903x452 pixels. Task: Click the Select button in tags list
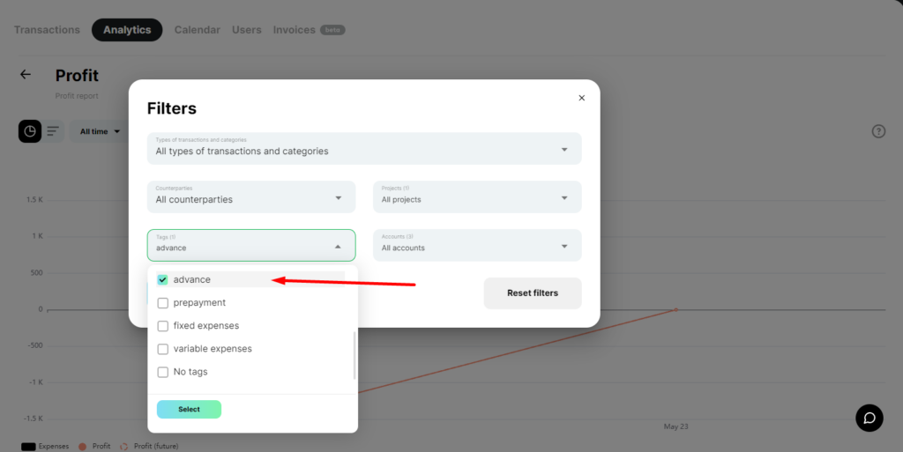tap(189, 410)
